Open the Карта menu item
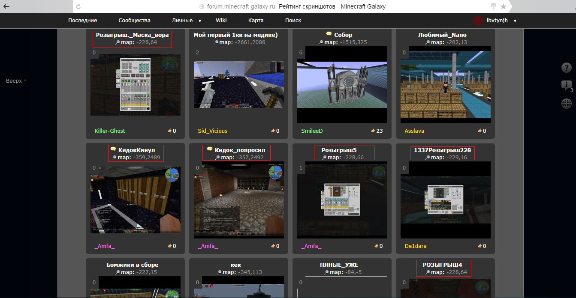Viewport: 576px width, 298px height. (256, 21)
